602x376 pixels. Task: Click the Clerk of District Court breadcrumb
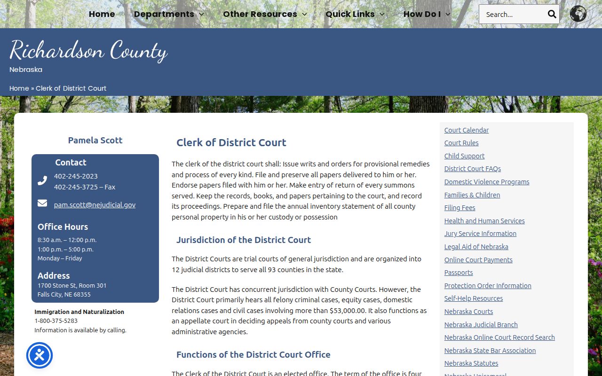coord(71,88)
